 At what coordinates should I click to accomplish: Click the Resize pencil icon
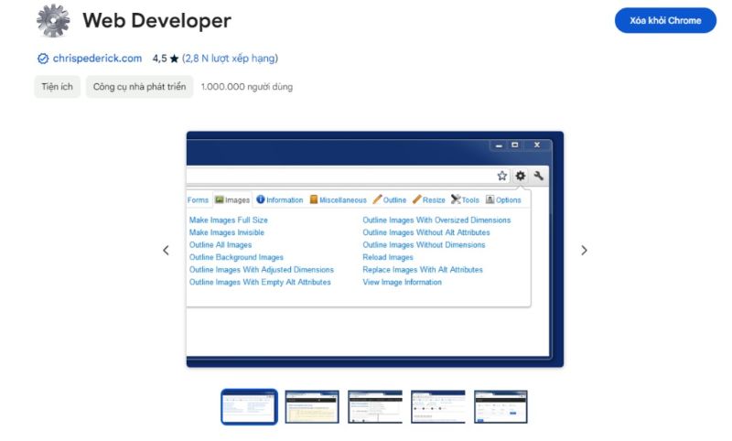tap(416, 199)
